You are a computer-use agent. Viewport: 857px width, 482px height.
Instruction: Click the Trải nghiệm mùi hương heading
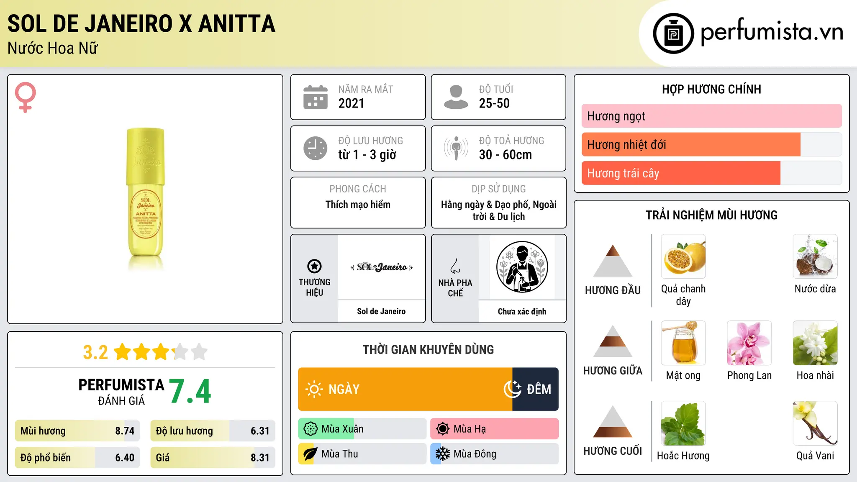pos(711,215)
